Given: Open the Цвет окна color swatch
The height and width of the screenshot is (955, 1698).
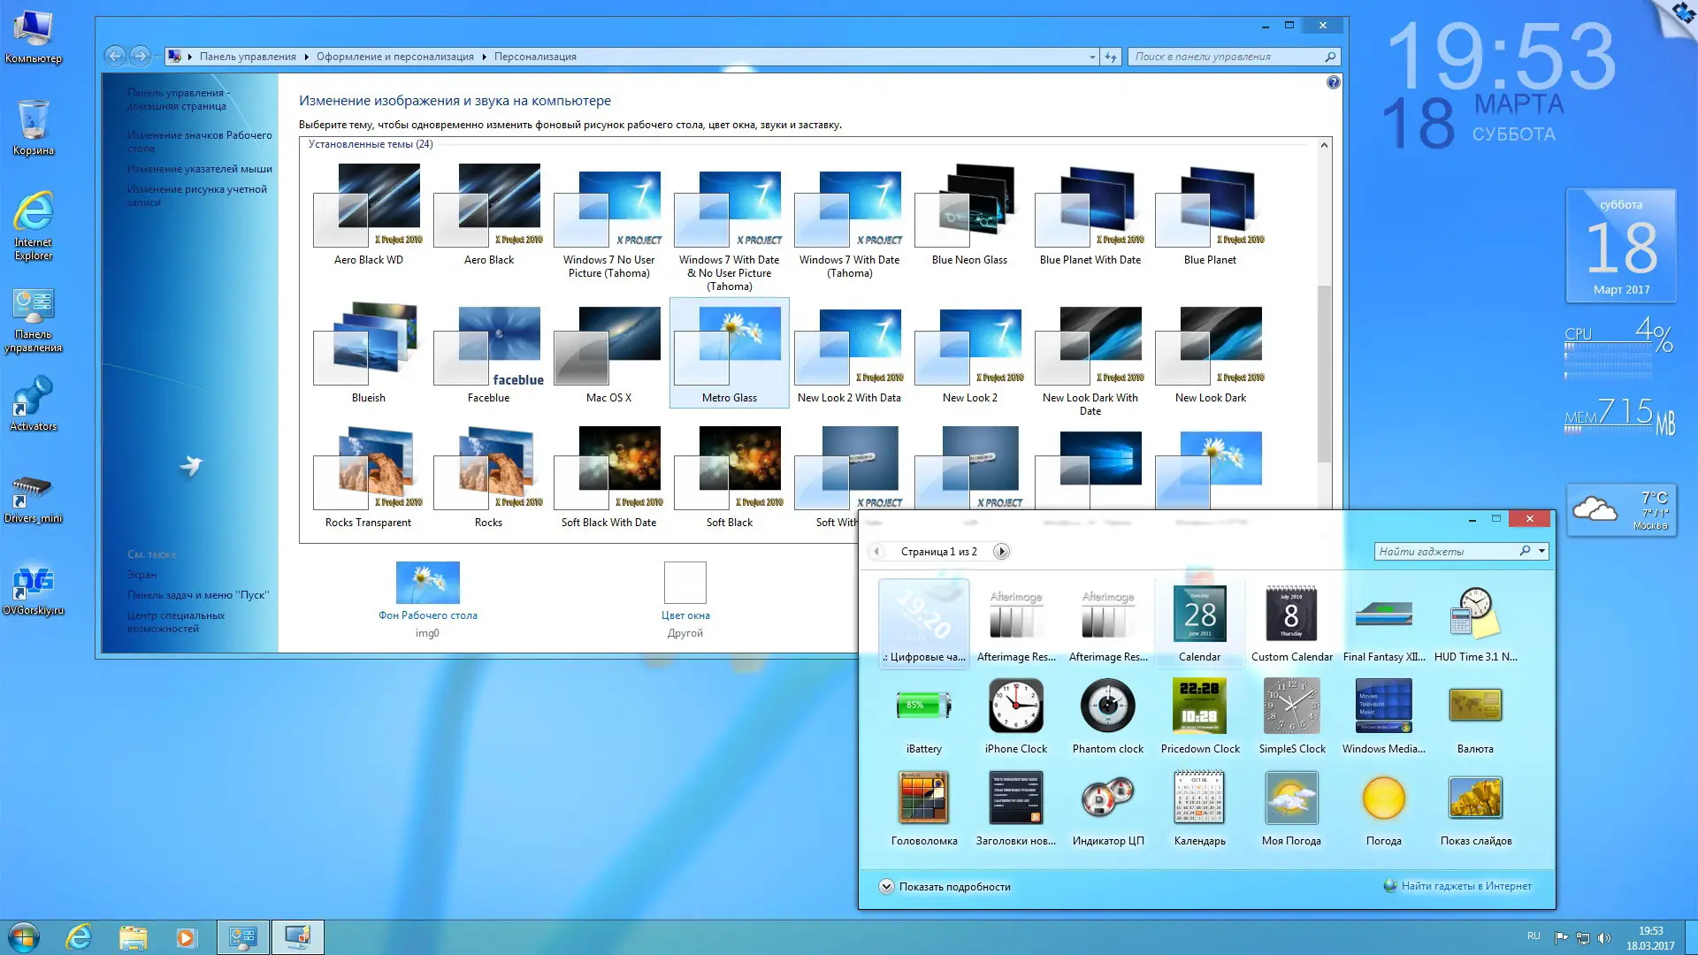Looking at the screenshot, I should 685,583.
